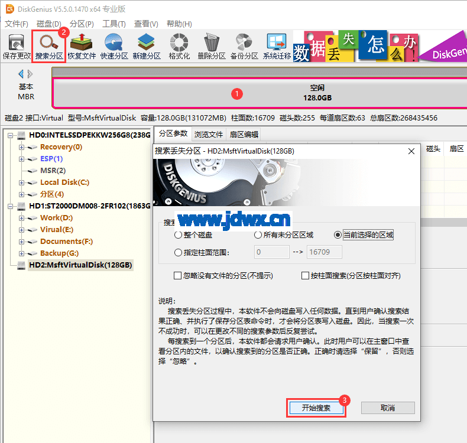467x443 pixels.
Task: Click the HD0 hard disk drive icon
Action: [21, 135]
